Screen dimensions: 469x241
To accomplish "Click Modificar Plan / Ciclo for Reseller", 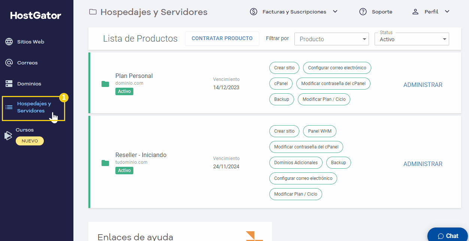I will pyautogui.click(x=296, y=194).
